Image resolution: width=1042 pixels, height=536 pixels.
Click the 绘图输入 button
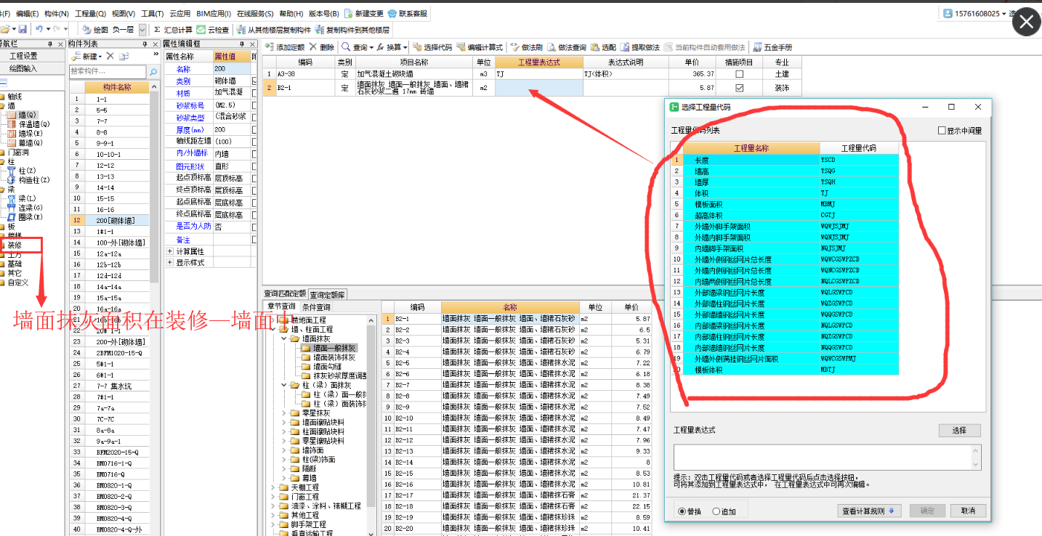(x=23, y=68)
